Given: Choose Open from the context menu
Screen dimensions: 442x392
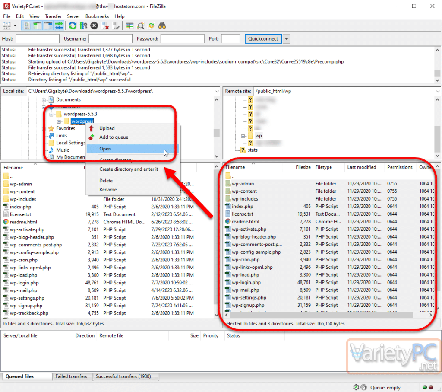Looking at the screenshot, I should pyautogui.click(x=132, y=149).
